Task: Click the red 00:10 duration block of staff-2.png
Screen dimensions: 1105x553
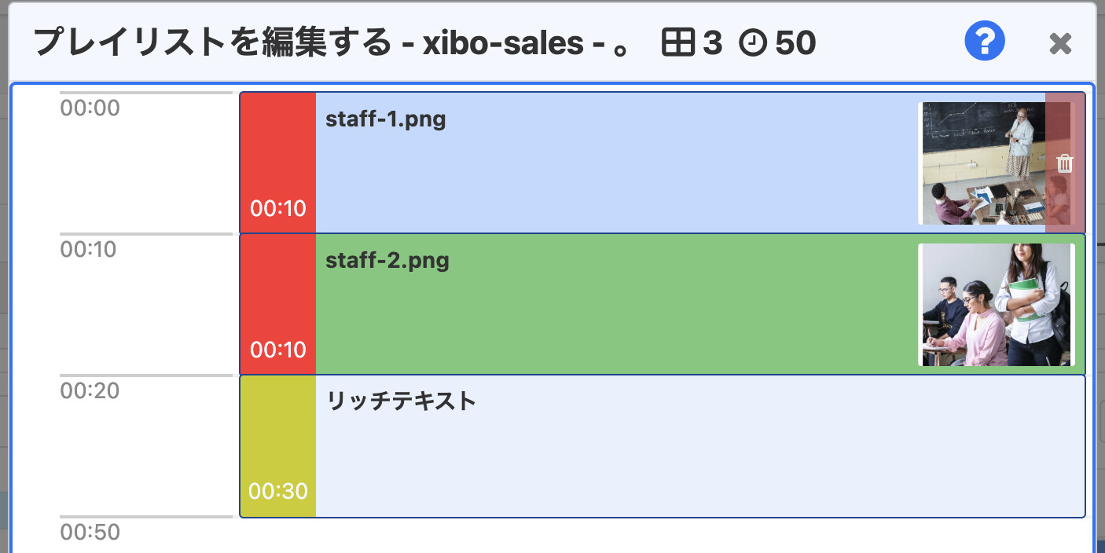Action: pos(278,305)
